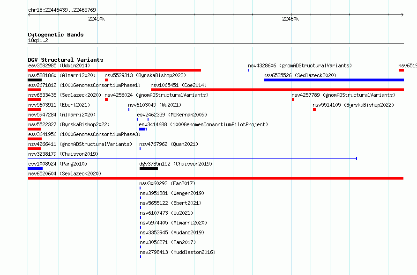Open nsv2798413 (Huddleston2016) variant
417x275 pixels.
coord(178,252)
